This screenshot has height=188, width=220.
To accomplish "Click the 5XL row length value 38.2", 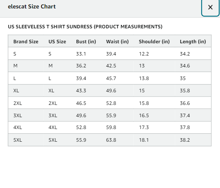I will (185, 140).
